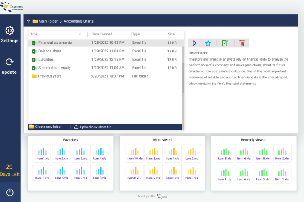Click the green edit pencil icon

click(225, 43)
